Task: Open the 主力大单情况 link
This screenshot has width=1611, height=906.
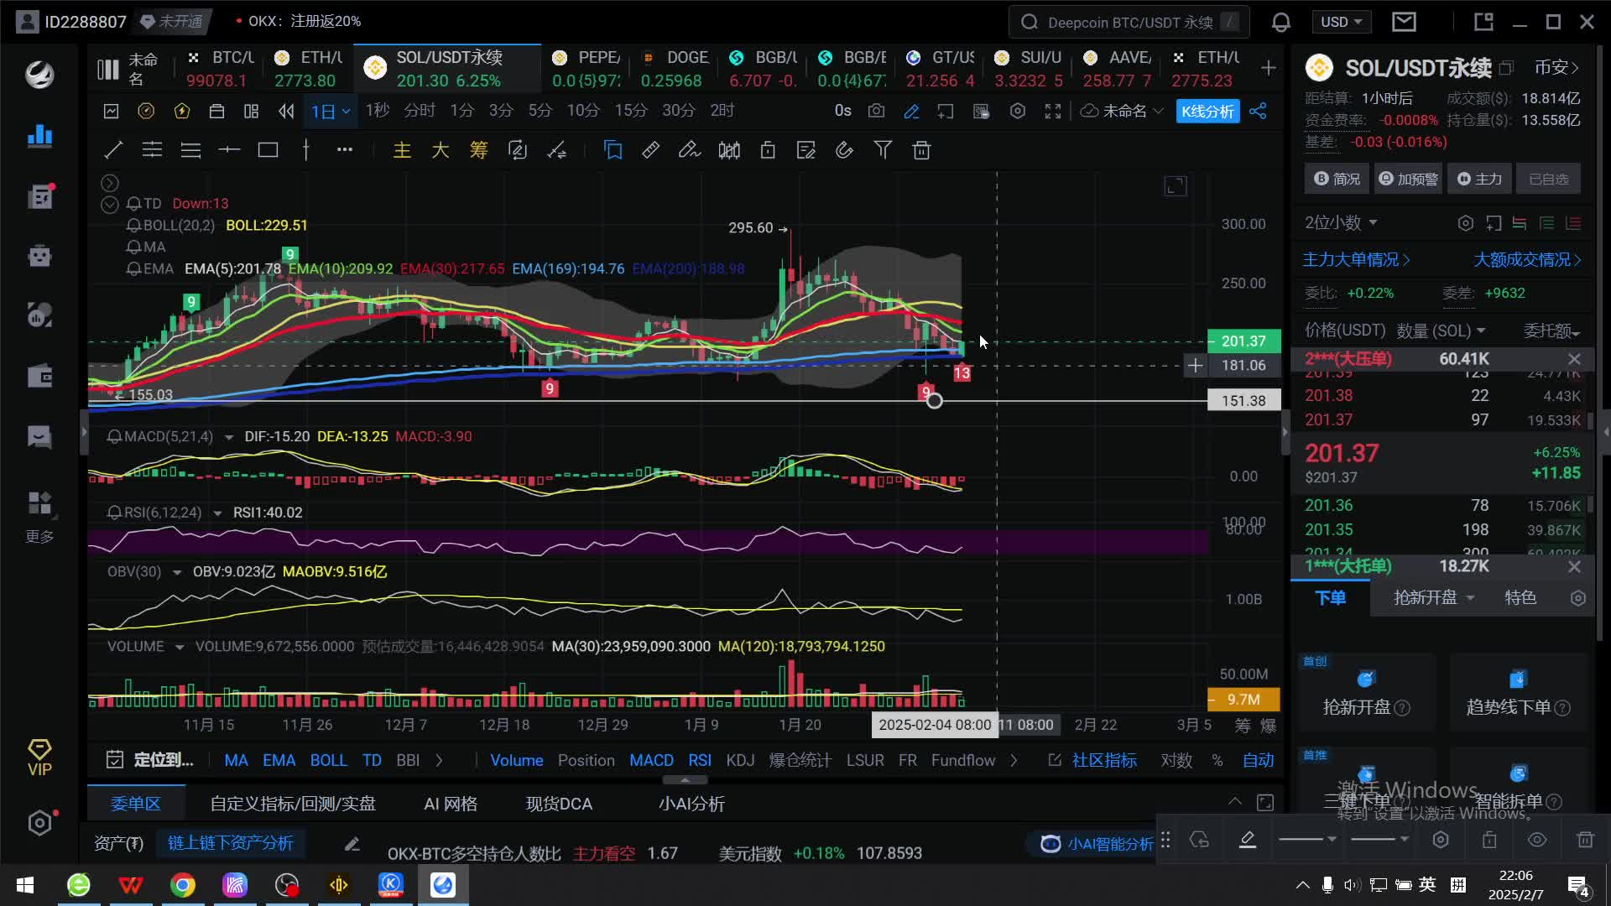Action: 1356,260
